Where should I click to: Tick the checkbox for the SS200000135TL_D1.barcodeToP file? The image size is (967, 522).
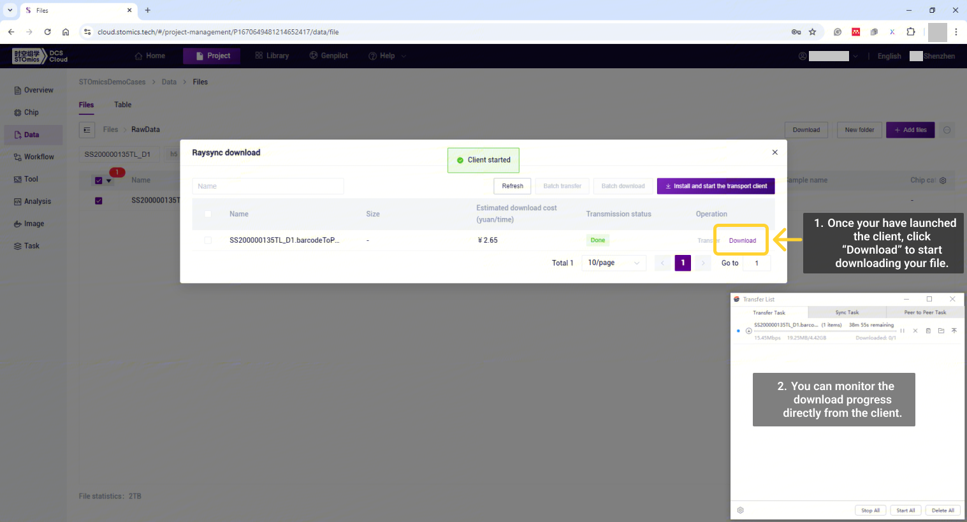[208, 240]
